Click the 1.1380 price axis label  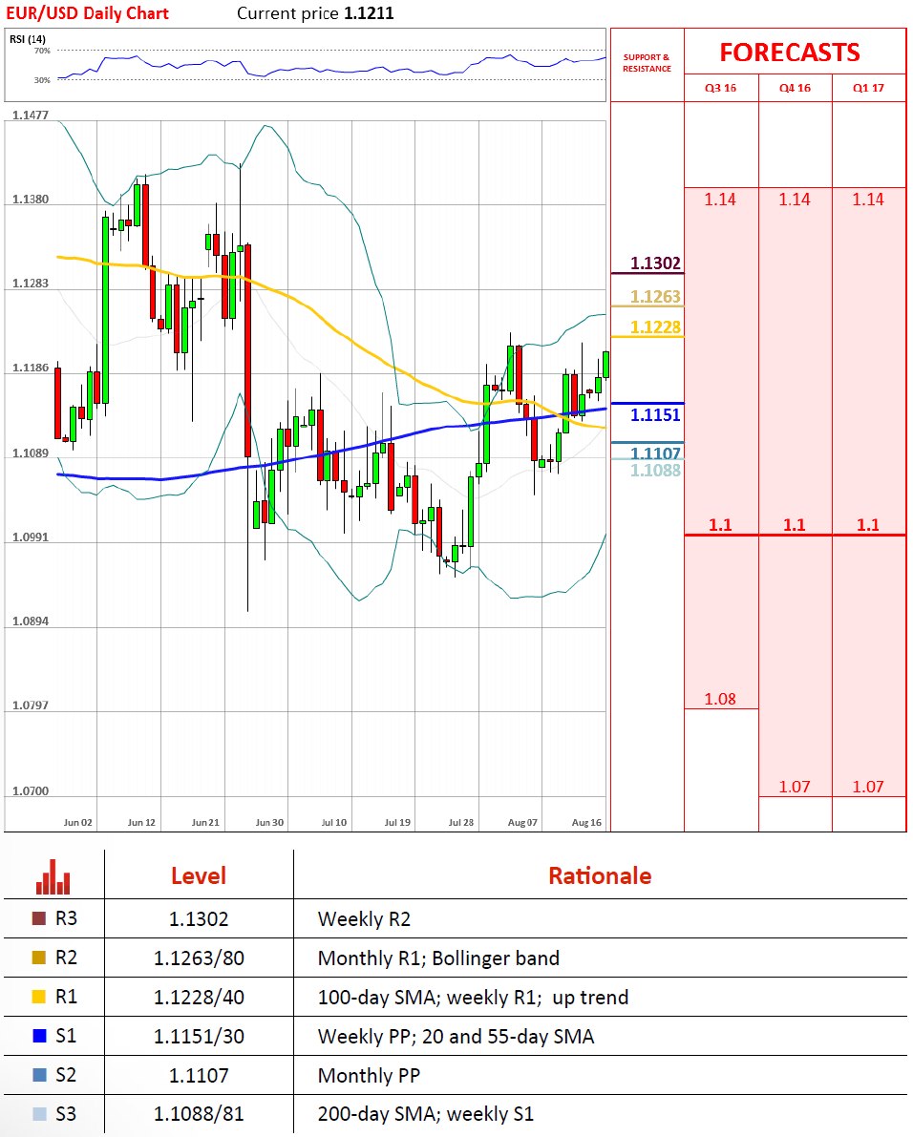tap(31, 200)
